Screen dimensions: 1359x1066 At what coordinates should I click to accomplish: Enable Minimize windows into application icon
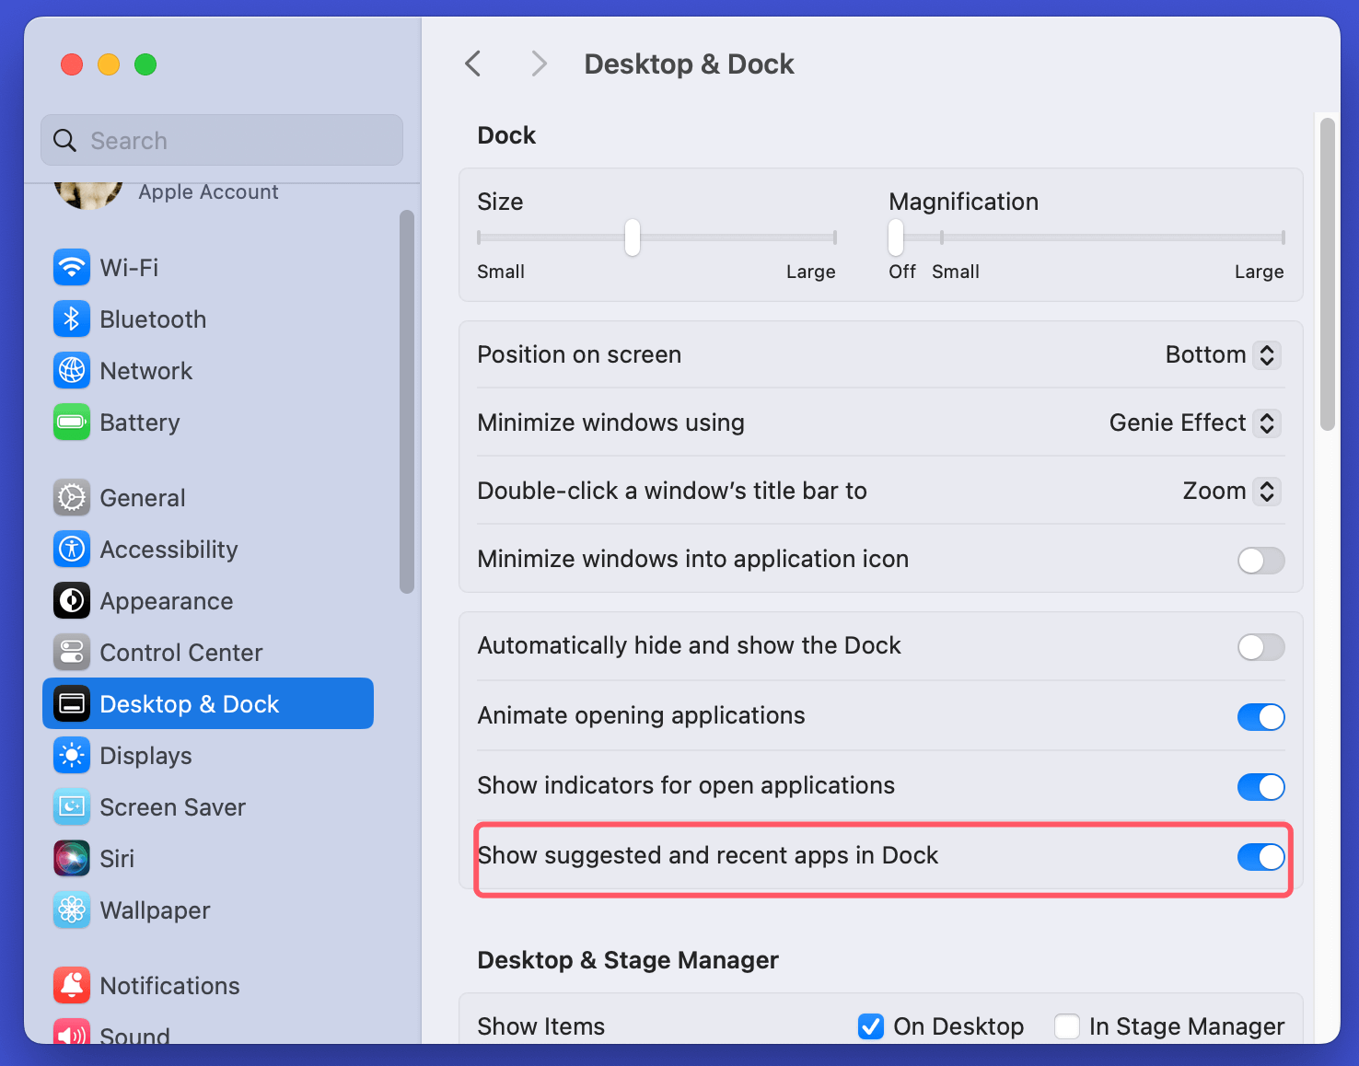coord(1260,561)
